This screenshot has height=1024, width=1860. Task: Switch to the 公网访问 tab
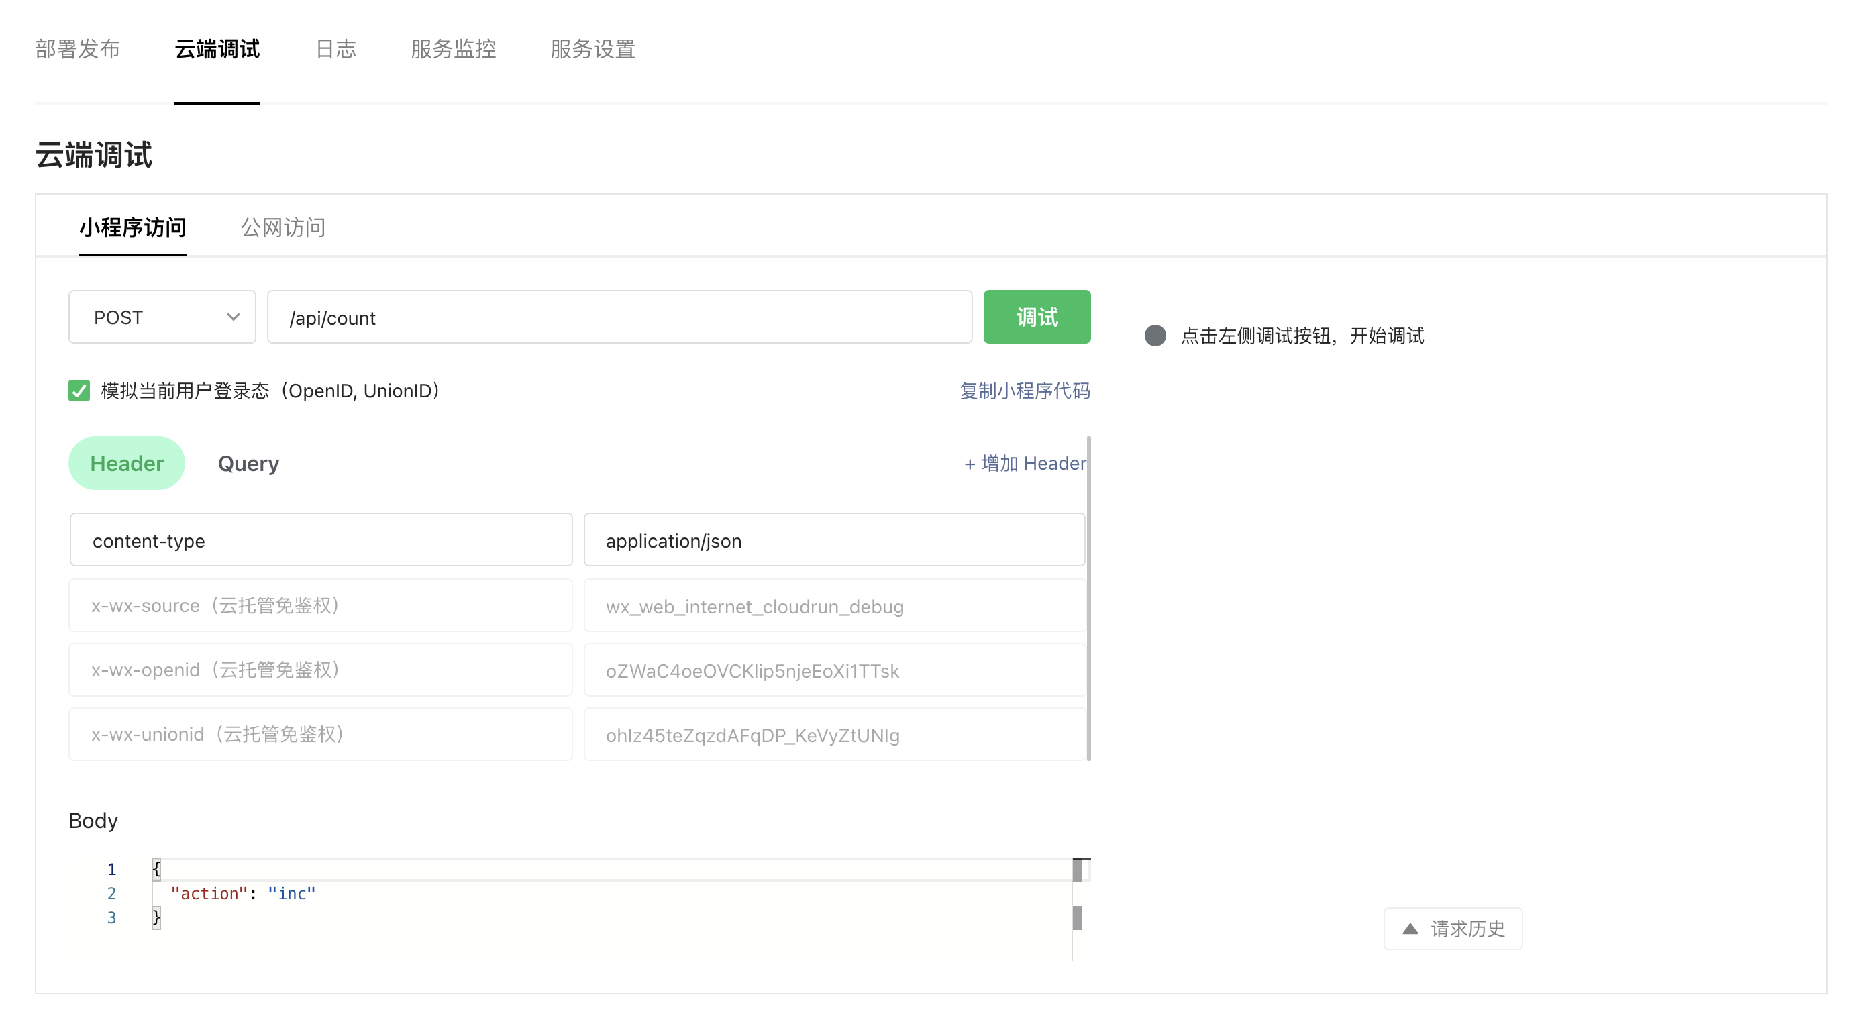282,227
